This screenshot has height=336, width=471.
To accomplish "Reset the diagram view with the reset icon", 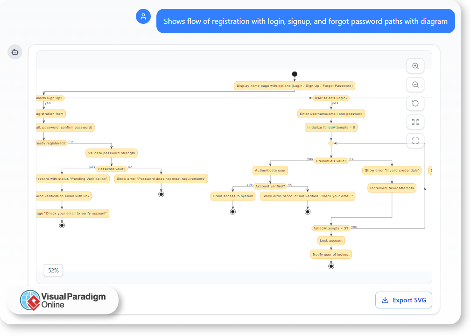I will pyautogui.click(x=415, y=103).
